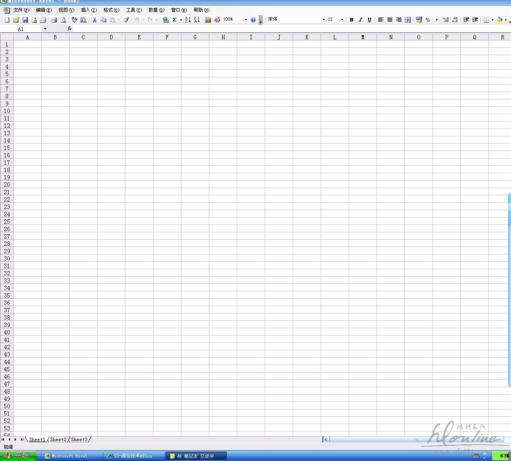Cut selection with the scissors icon
This screenshot has width=511, height=461.
pyautogui.click(x=94, y=20)
